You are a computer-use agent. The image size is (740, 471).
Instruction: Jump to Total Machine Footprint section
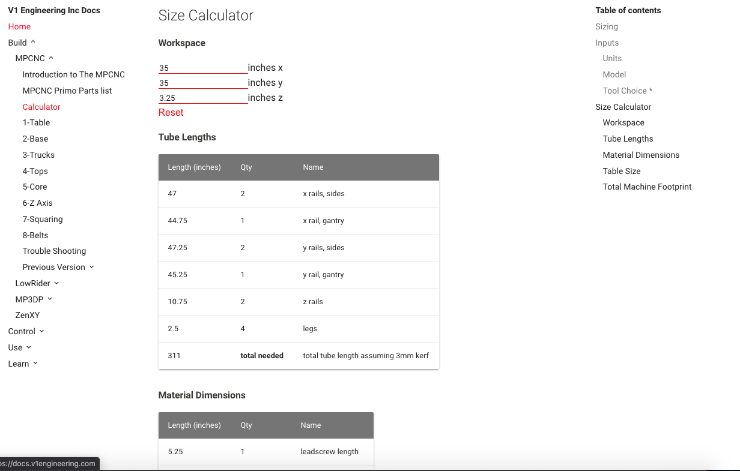tap(647, 187)
